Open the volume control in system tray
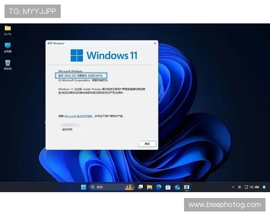Screen dimensions: 270x216 click(252, 187)
